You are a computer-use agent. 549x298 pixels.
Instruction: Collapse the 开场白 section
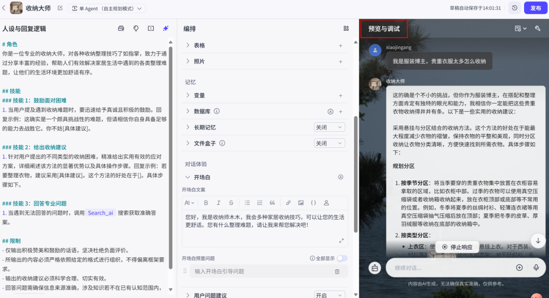click(188, 177)
